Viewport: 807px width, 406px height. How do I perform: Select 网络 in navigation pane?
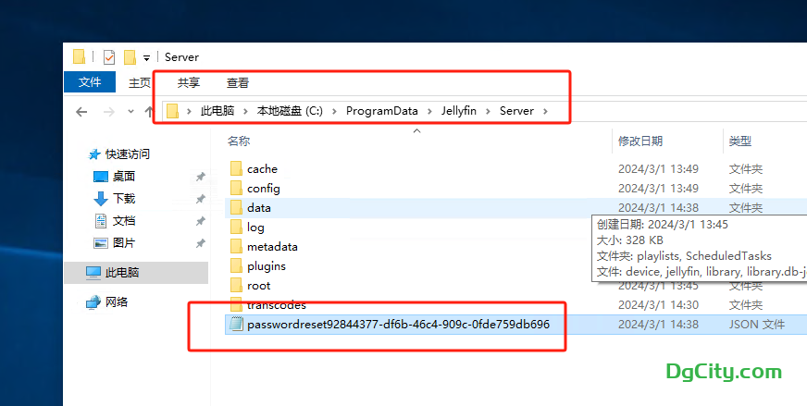pos(117,302)
